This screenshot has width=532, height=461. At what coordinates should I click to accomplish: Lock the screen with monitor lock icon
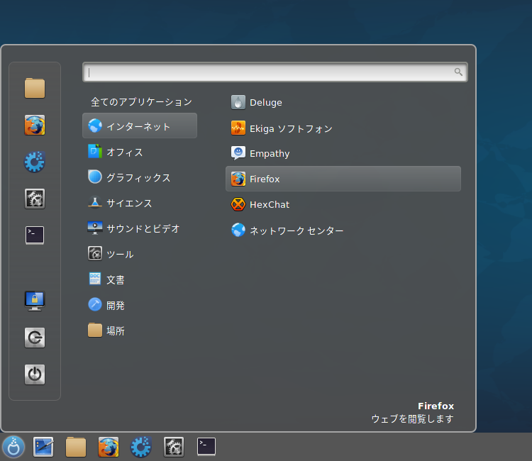point(35,301)
